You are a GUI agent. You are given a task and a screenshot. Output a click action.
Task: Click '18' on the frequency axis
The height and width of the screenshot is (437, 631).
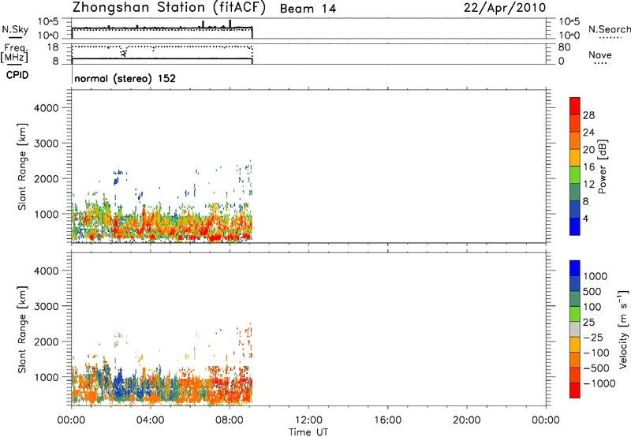coord(53,47)
